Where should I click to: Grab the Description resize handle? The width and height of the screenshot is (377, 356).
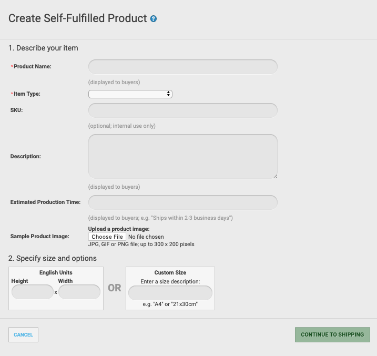[276, 177]
